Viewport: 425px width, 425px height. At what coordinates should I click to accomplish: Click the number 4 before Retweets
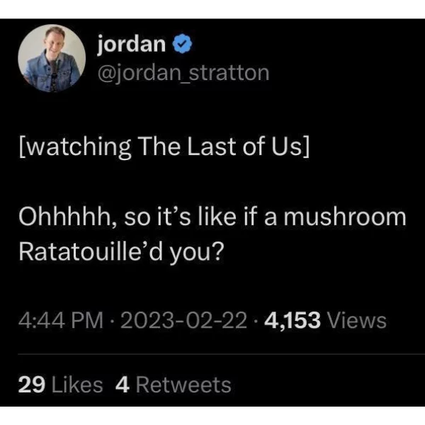123,385
